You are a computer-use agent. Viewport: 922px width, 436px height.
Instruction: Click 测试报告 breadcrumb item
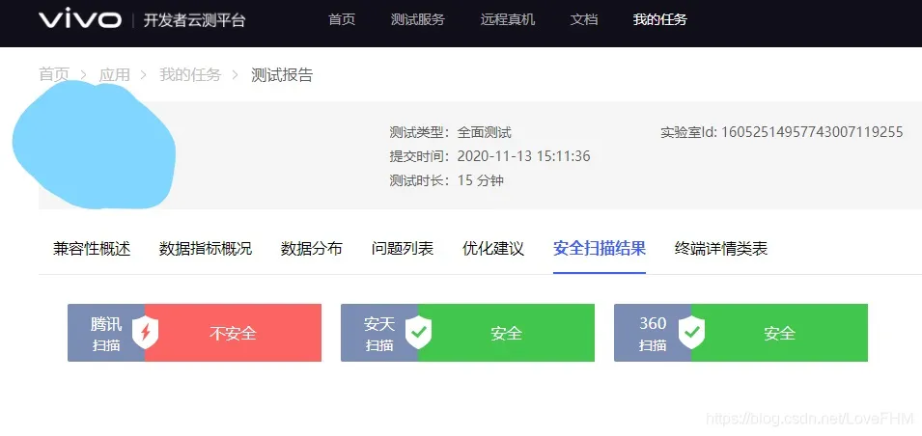click(x=282, y=74)
